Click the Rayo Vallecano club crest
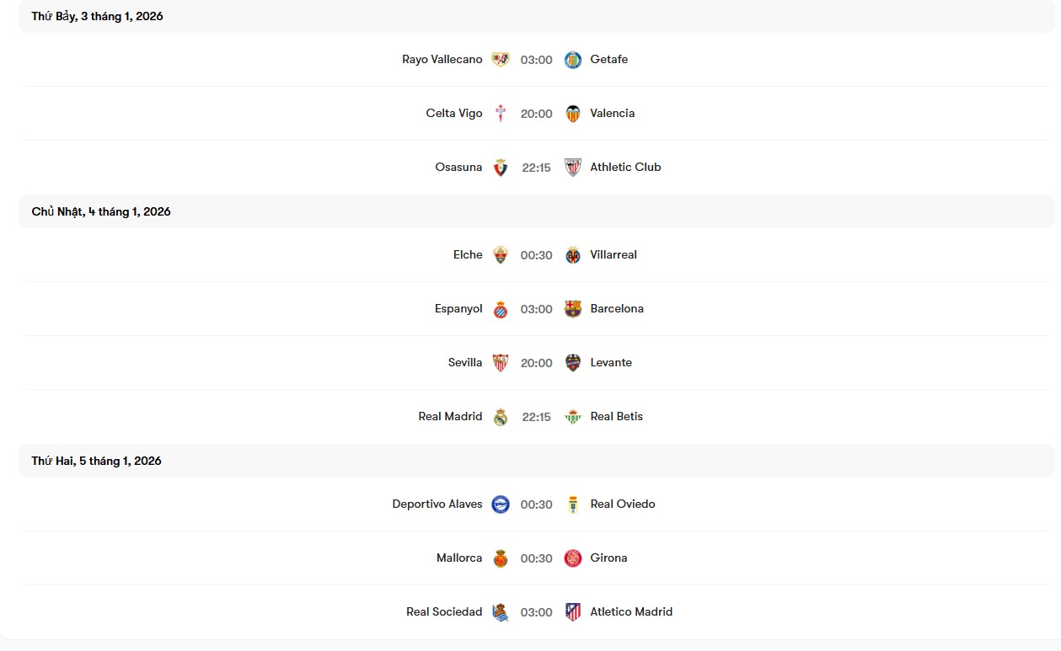 (x=501, y=60)
